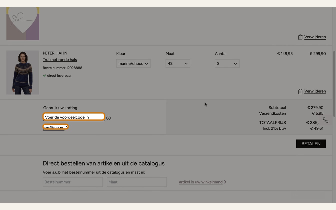Click the btw amount € 49,61

(x=317, y=128)
